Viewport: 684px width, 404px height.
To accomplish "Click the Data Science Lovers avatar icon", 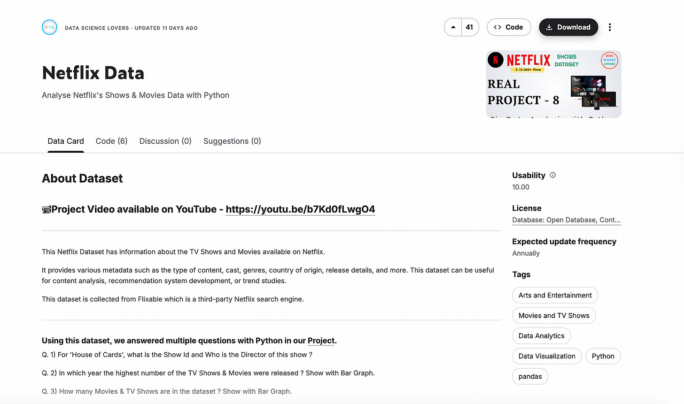I will click(x=49, y=27).
